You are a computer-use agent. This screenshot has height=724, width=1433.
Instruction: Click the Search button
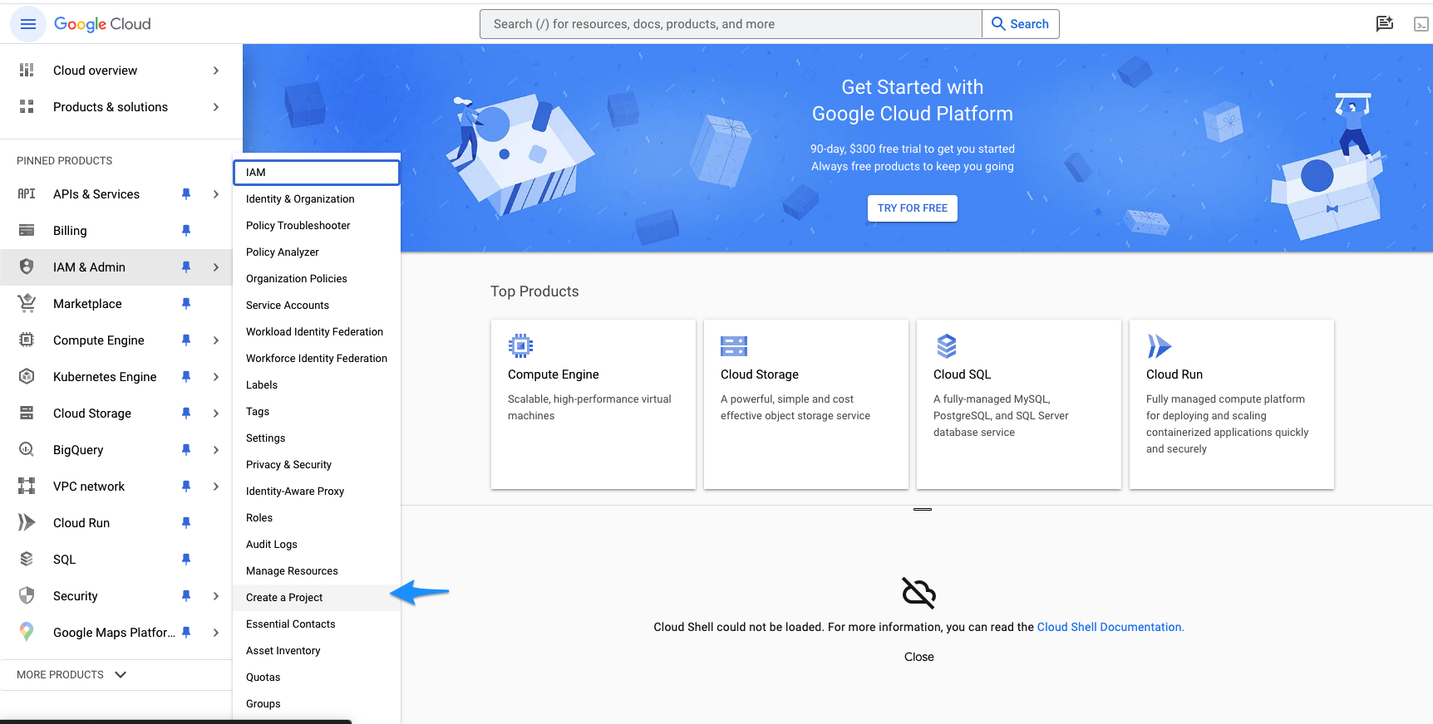pos(1021,24)
